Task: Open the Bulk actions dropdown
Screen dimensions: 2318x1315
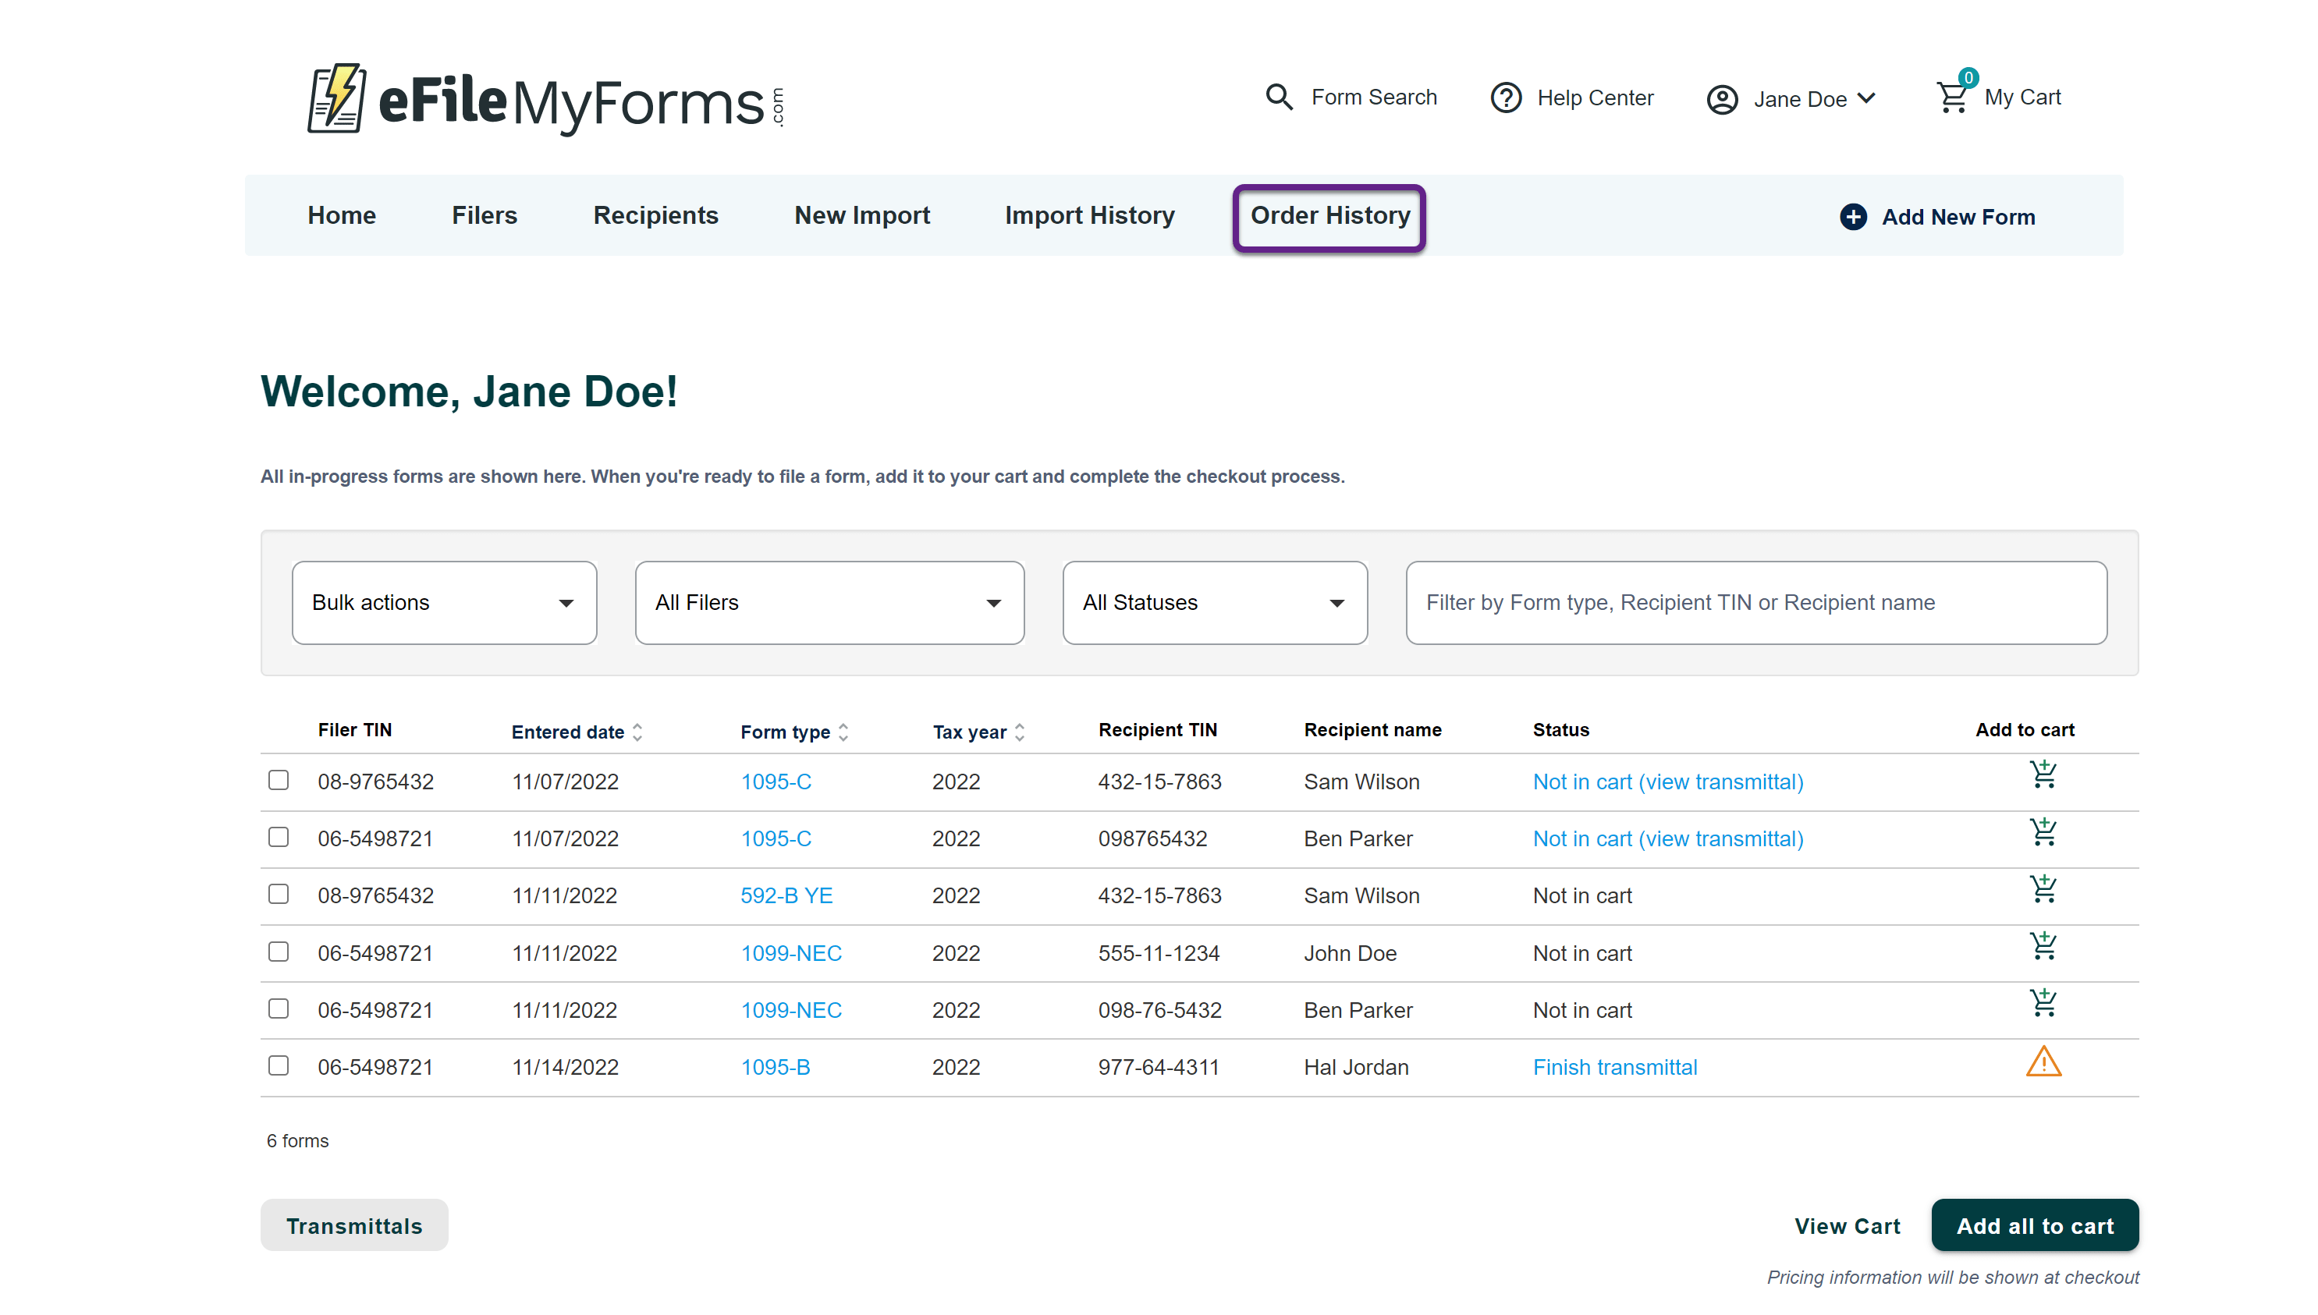Action: pos(443,602)
